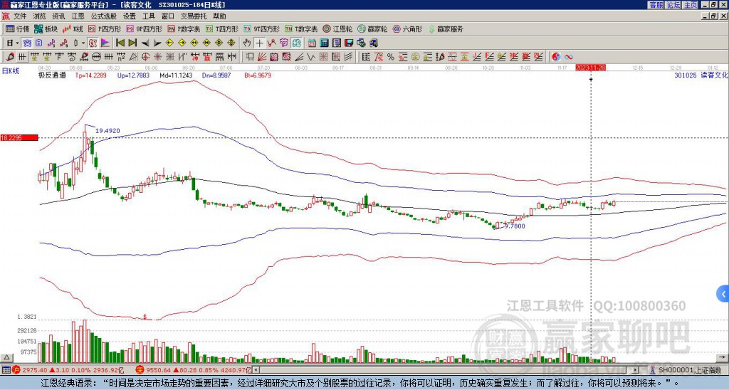Click the 主页 homepage button

pyautogui.click(x=690, y=5)
